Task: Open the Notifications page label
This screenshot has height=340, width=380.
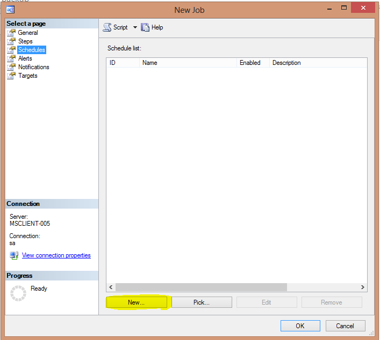Action: tap(33, 67)
